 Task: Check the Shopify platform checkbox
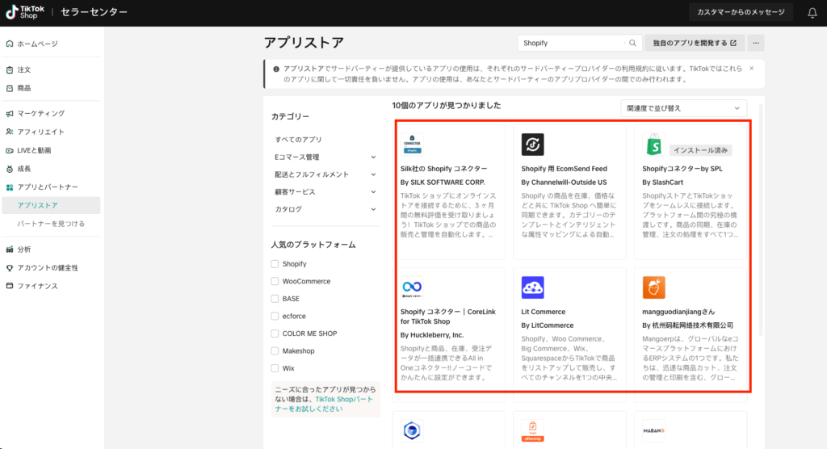[x=275, y=264]
